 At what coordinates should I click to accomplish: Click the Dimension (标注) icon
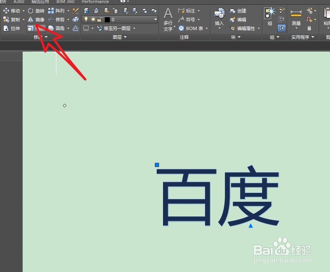click(181, 10)
